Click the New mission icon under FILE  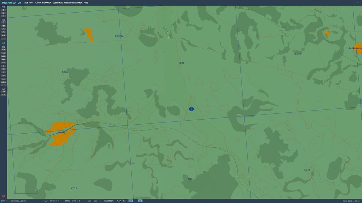[x=4, y=10]
